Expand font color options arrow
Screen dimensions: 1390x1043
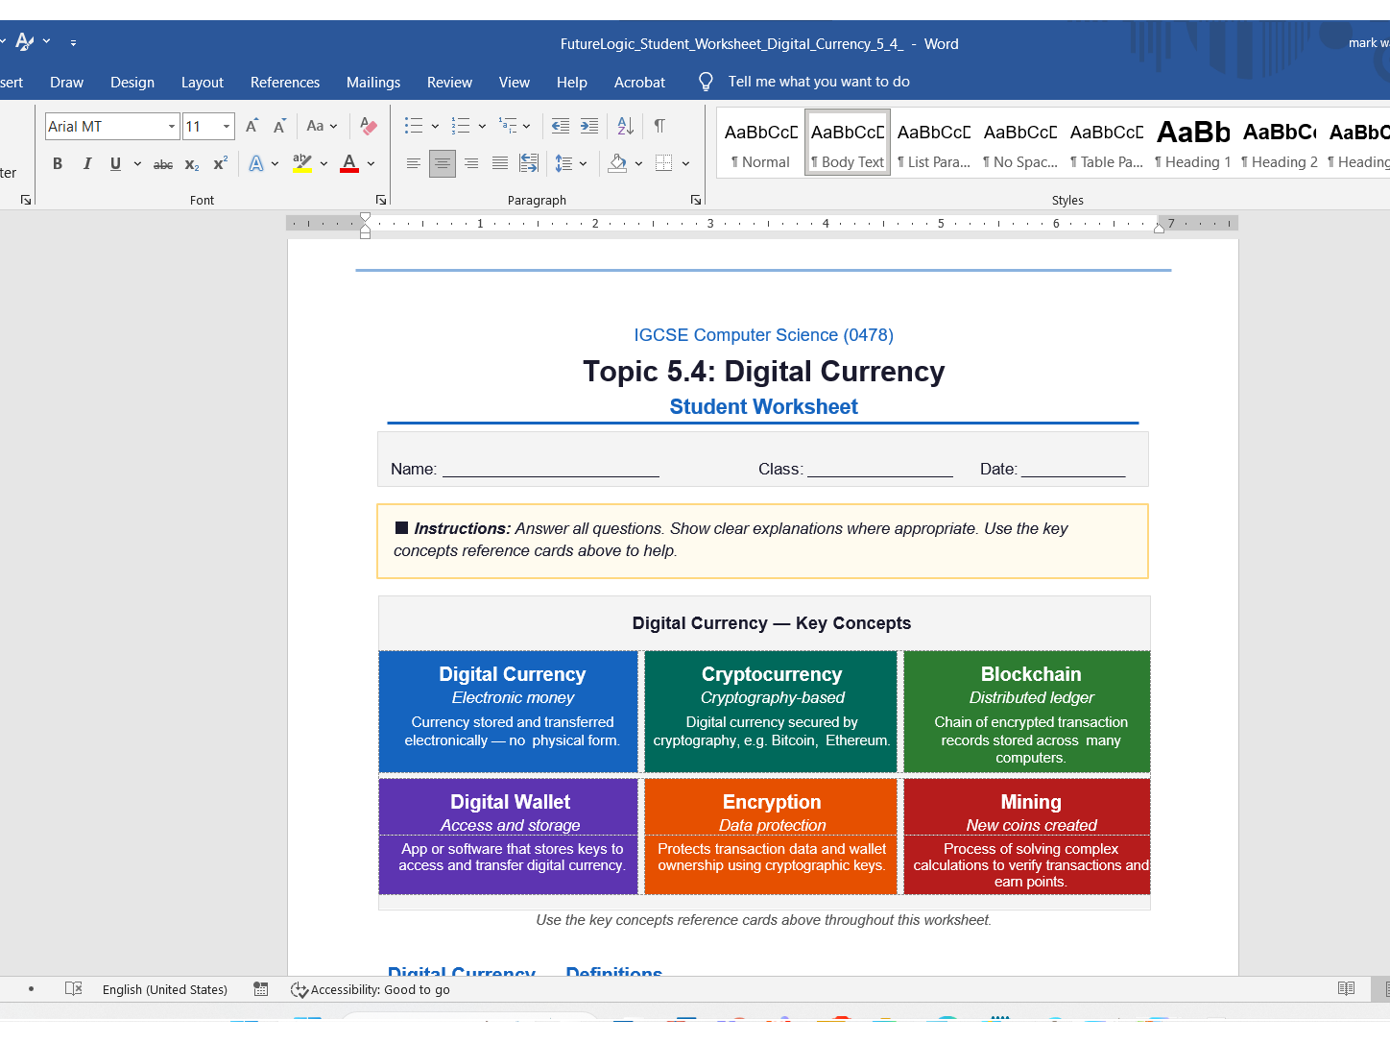point(371,164)
